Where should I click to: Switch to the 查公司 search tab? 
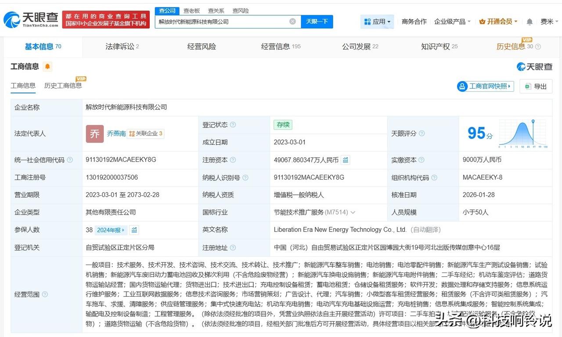167,11
